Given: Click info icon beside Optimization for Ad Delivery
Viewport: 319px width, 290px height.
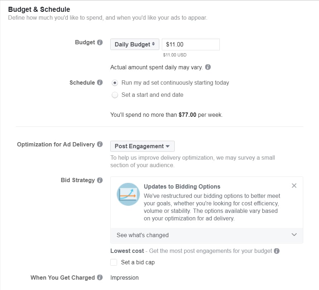Looking at the screenshot, I should tap(100, 145).
